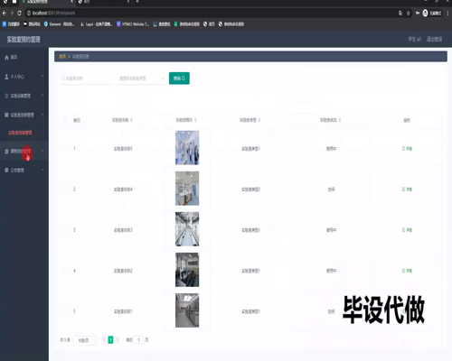Sort by the lab status column arrows

pyautogui.click(x=340, y=120)
